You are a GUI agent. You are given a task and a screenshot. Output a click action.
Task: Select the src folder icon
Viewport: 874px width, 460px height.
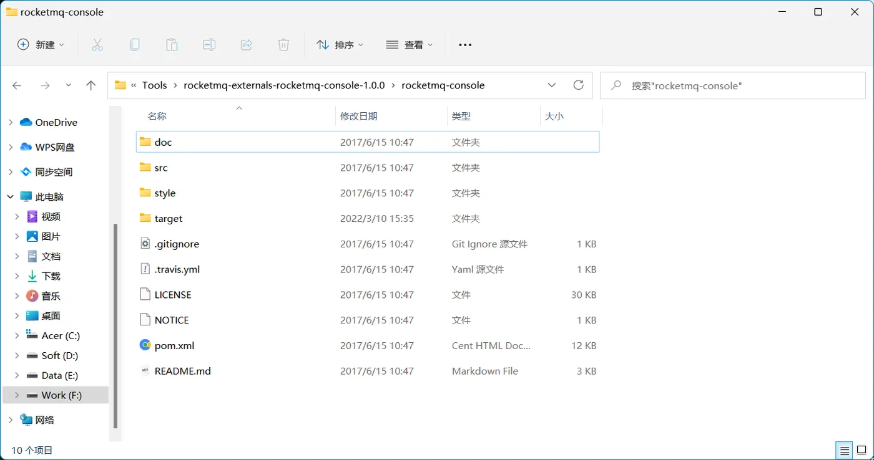click(x=145, y=168)
